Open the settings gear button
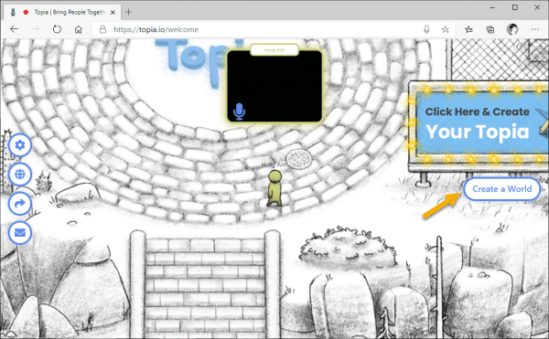The image size is (549, 339). click(x=20, y=144)
